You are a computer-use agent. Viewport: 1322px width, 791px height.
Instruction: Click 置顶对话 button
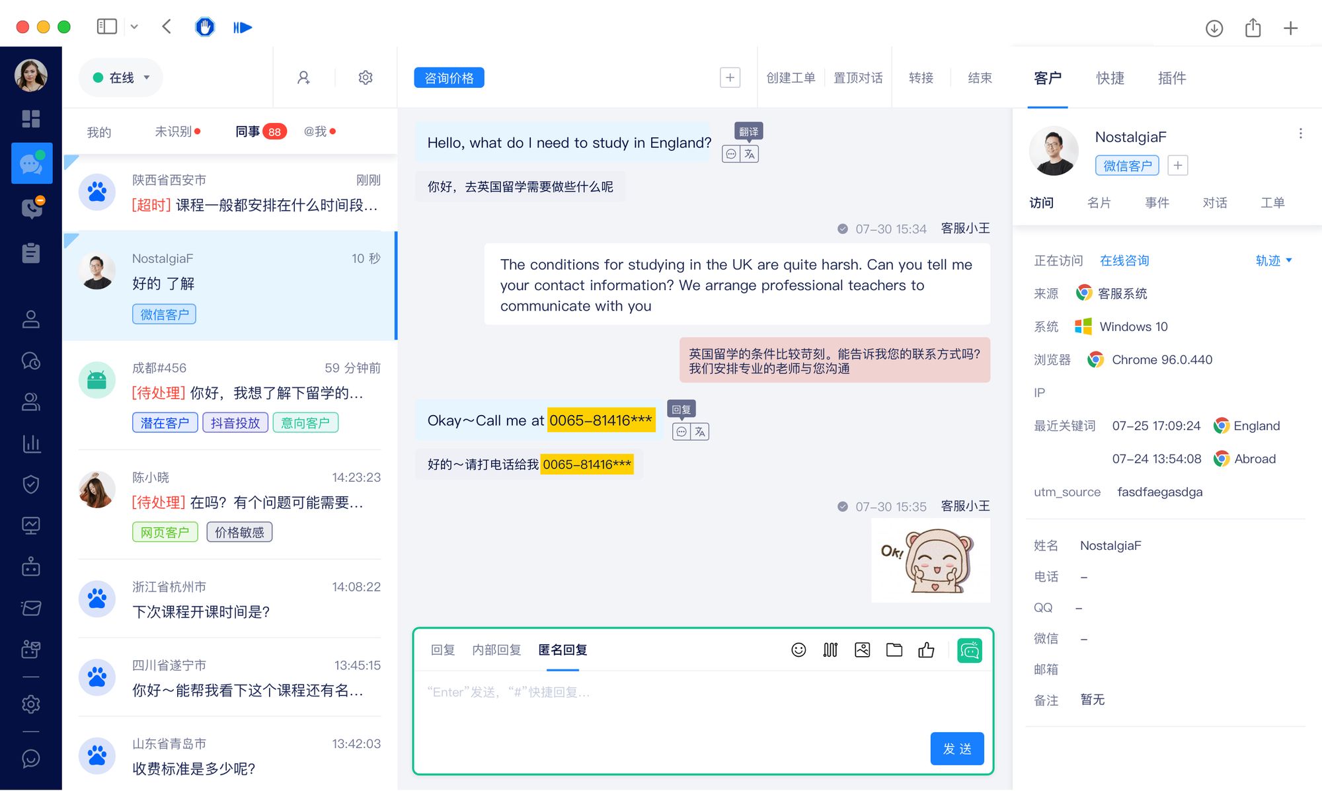pos(858,78)
